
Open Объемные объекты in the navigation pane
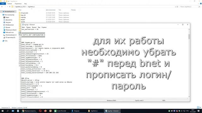(10, 30)
